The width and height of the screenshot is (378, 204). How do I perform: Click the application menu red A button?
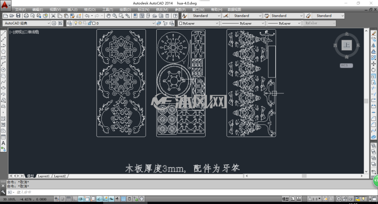(x=5, y=5)
